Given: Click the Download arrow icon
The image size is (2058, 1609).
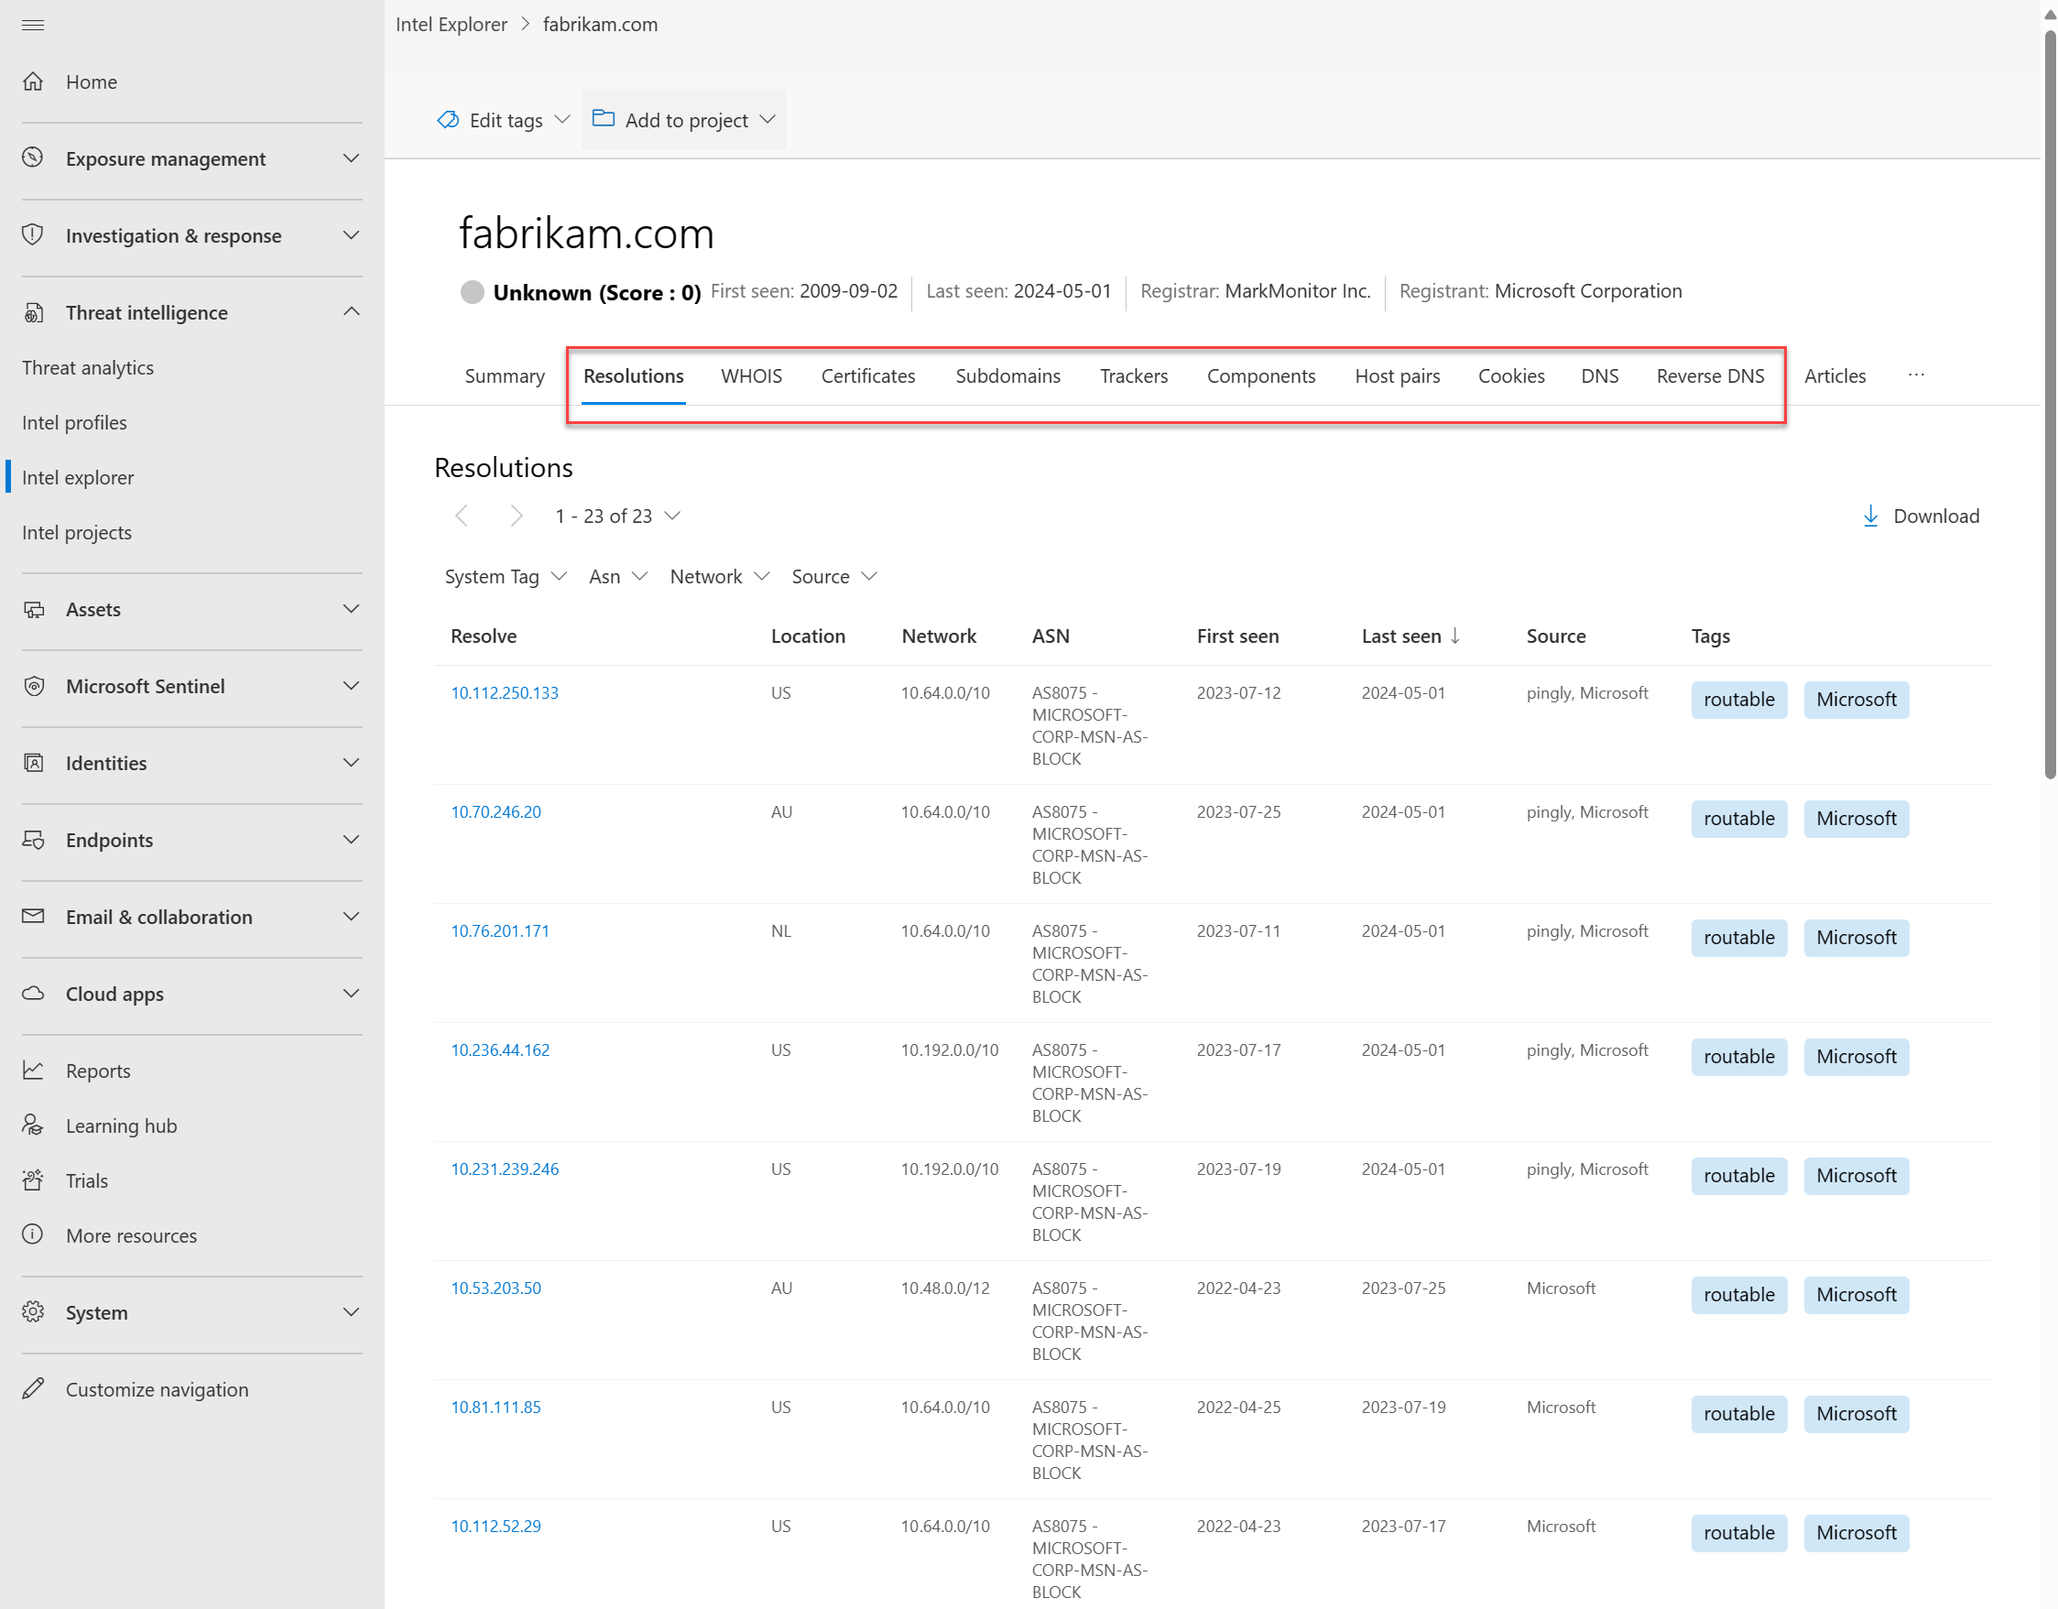Looking at the screenshot, I should [x=1870, y=516].
